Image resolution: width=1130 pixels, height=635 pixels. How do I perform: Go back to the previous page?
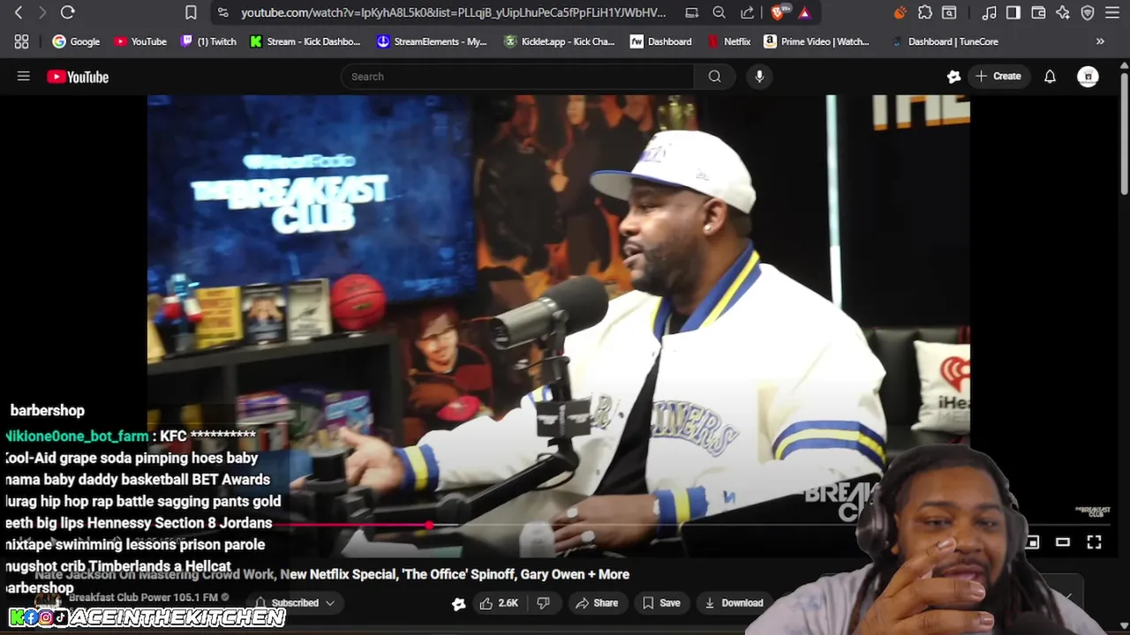tap(19, 12)
